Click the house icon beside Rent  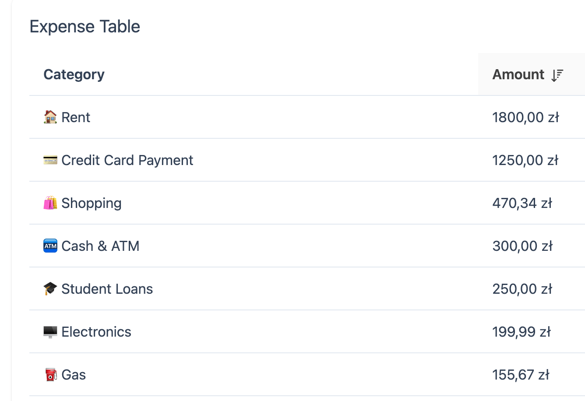coord(50,117)
